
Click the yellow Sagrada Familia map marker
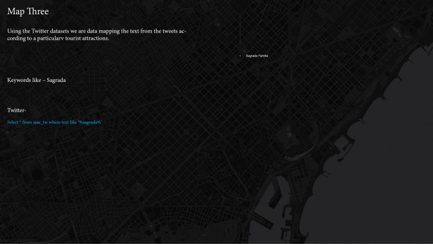point(240,56)
